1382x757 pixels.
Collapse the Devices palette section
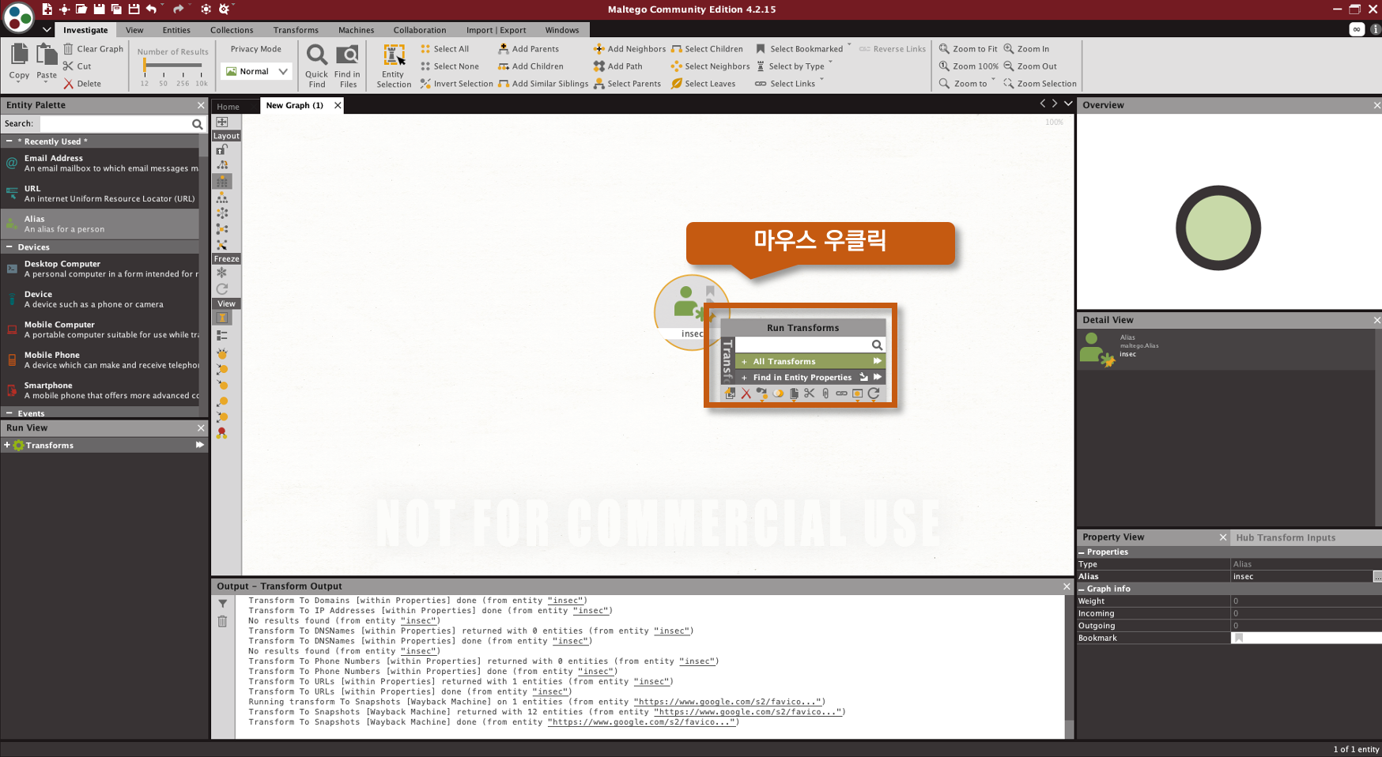pyautogui.click(x=9, y=247)
